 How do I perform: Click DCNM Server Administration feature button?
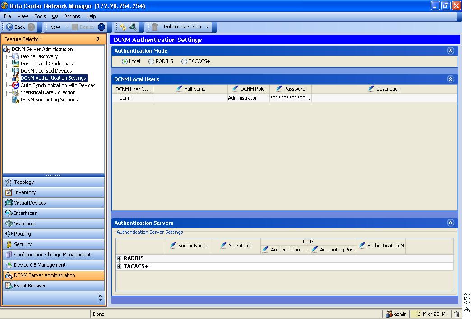pos(54,275)
